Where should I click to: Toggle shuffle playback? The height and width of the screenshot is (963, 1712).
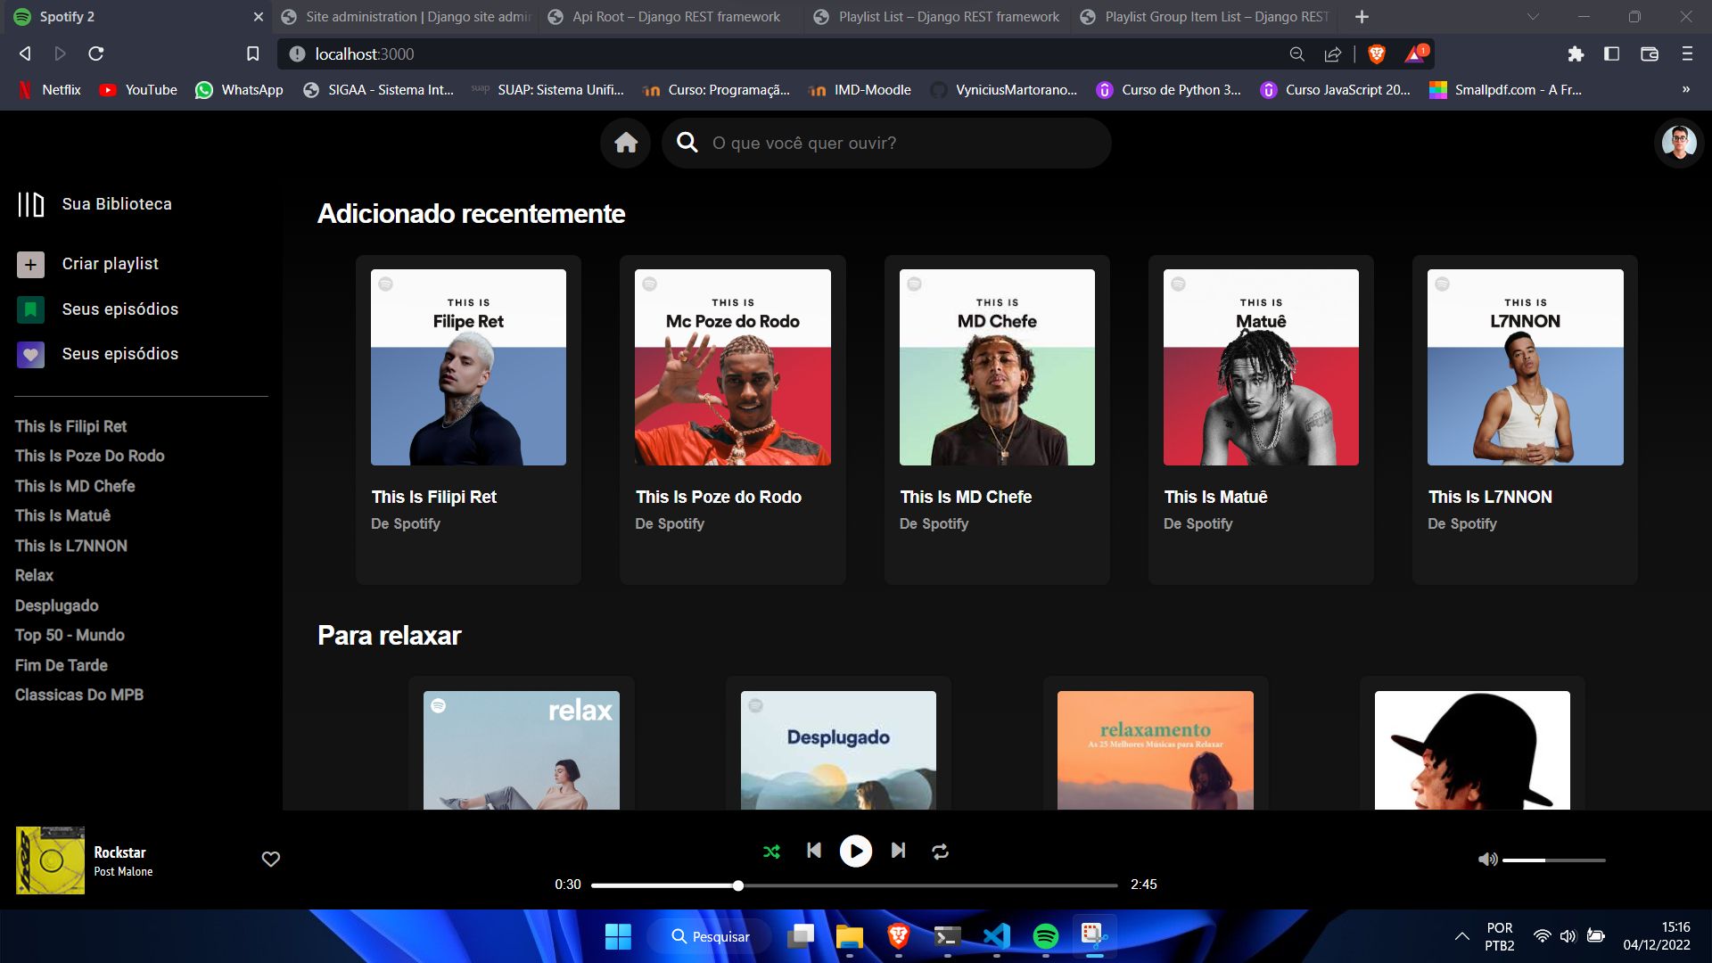click(771, 852)
